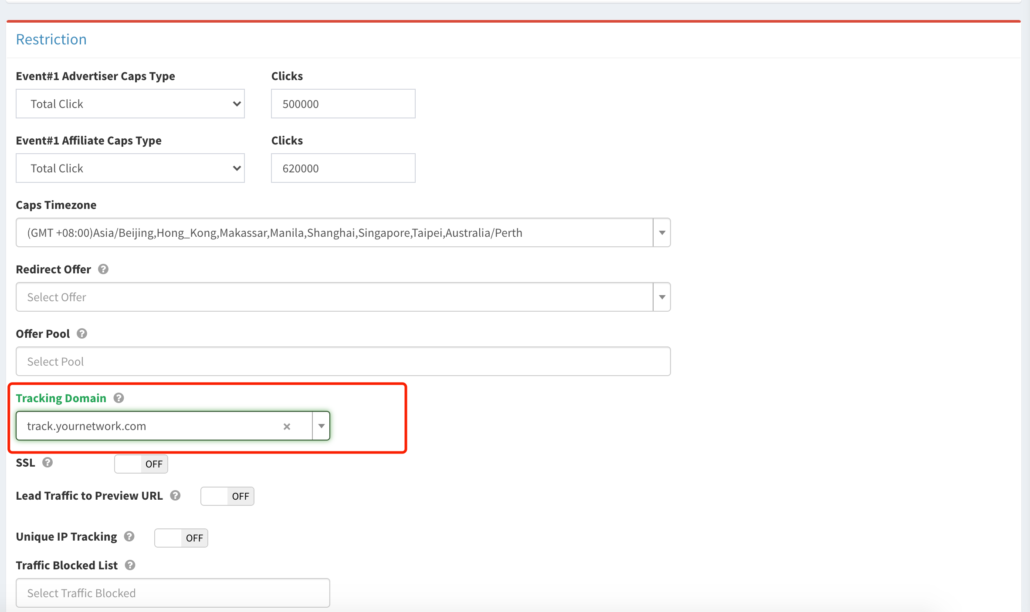The width and height of the screenshot is (1030, 612).
Task: Open the Tracking Domain help tooltip
Action: pos(119,397)
